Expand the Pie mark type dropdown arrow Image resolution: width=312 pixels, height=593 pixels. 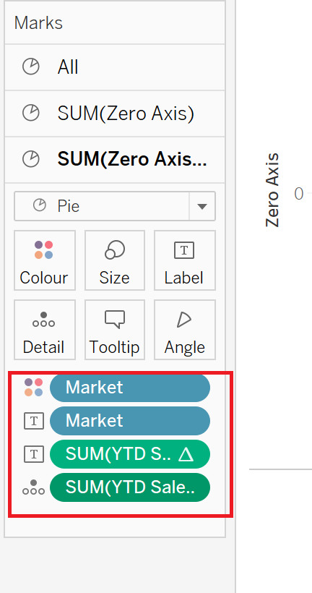click(x=202, y=206)
